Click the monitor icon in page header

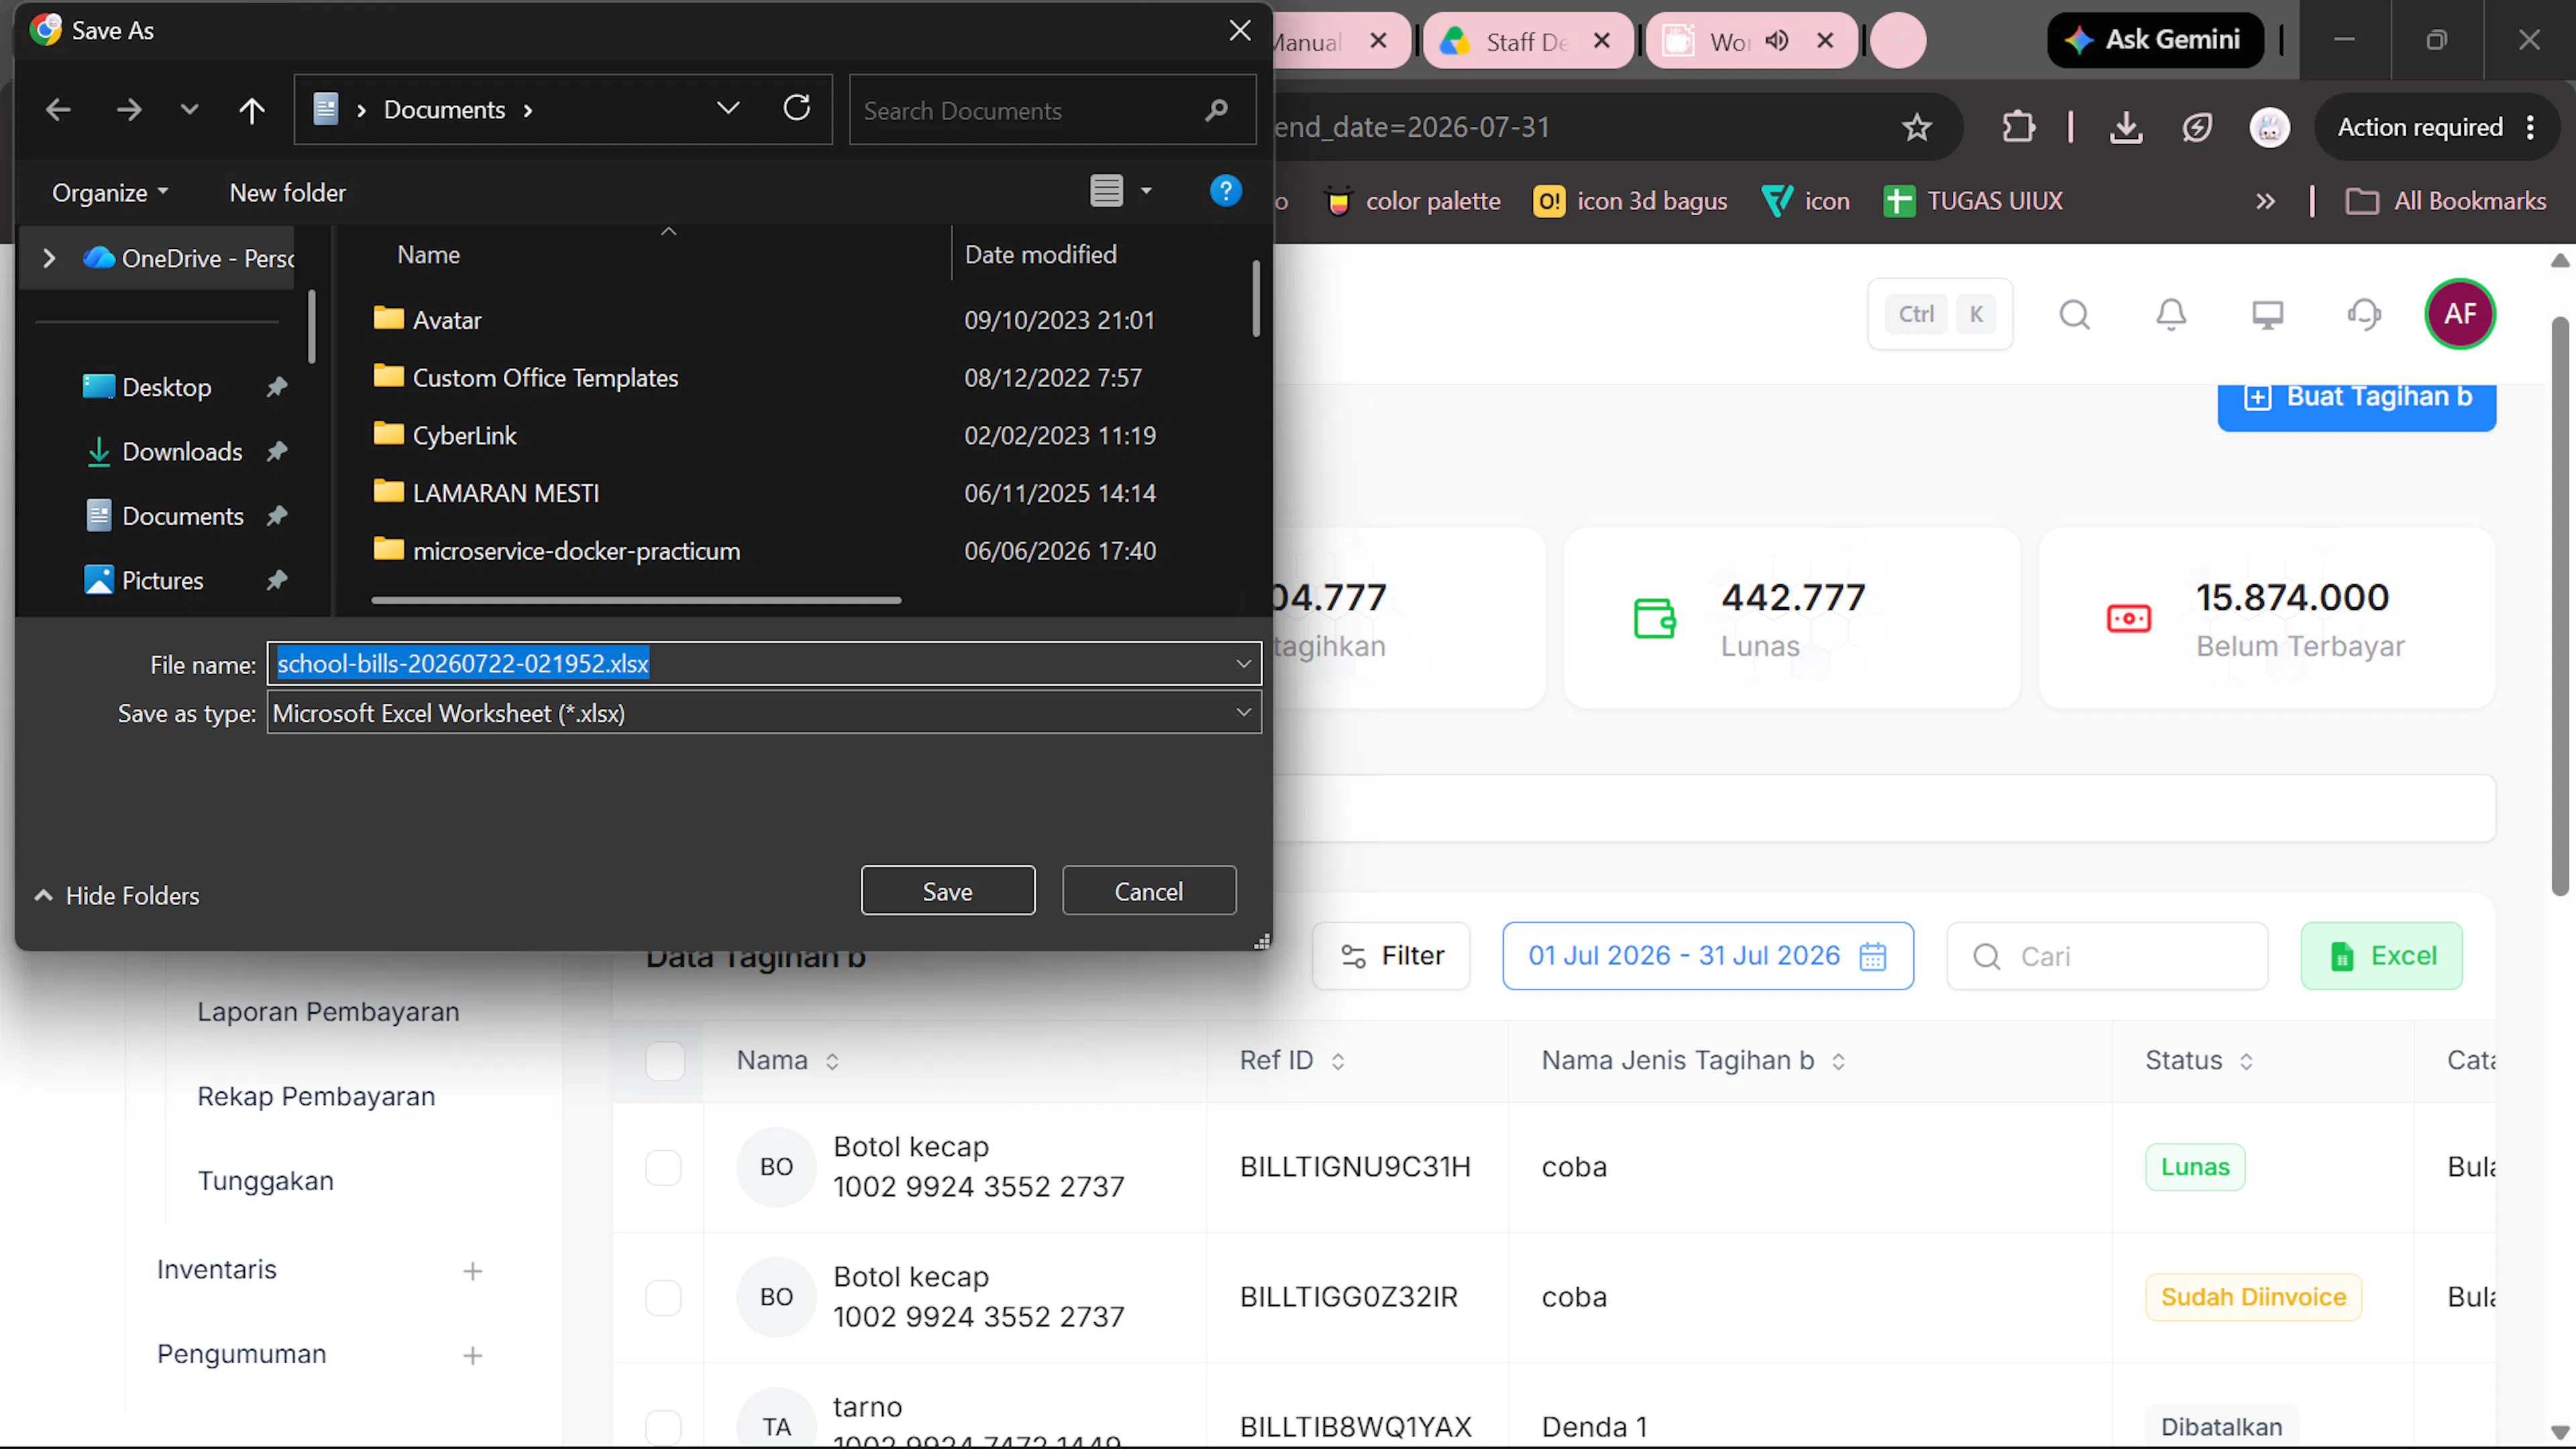pyautogui.click(x=2267, y=314)
